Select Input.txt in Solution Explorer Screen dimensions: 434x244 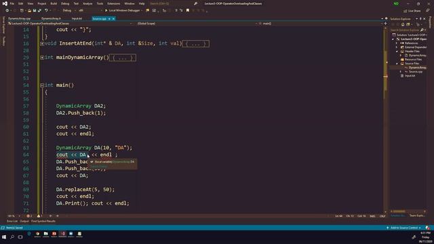tap(410, 76)
